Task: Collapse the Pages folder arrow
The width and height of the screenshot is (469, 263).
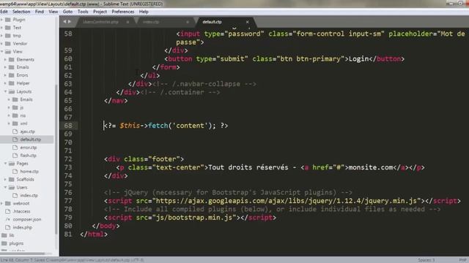Action: (x=5, y=164)
